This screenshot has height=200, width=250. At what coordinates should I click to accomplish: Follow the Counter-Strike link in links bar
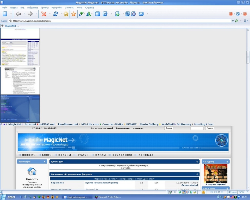113,124
